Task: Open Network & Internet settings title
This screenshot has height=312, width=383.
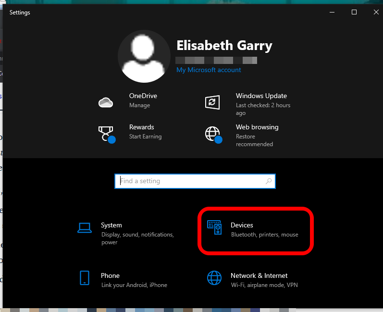Action: click(259, 275)
